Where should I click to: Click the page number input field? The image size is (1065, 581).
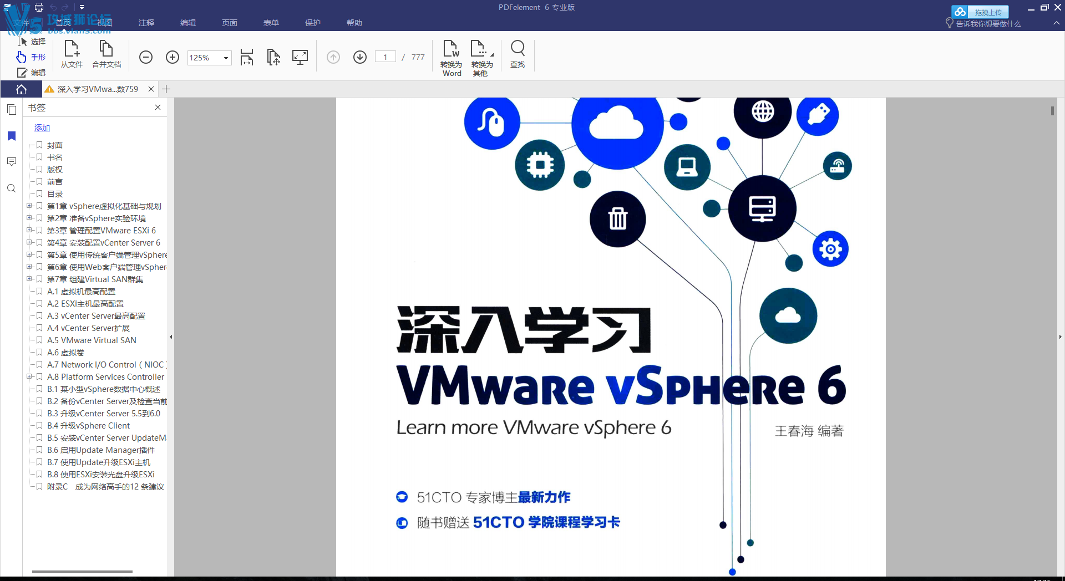point(386,57)
